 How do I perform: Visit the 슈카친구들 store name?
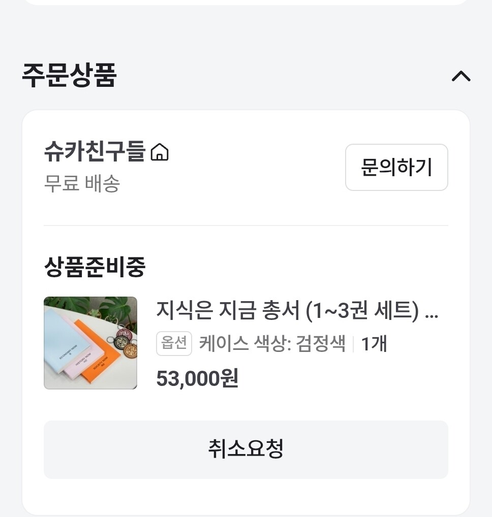click(x=95, y=151)
